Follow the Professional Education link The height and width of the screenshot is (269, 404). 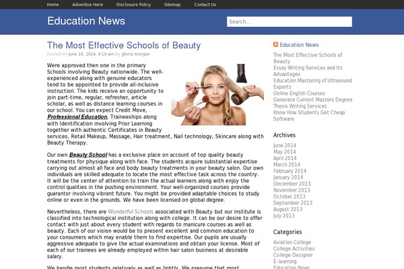(77, 117)
